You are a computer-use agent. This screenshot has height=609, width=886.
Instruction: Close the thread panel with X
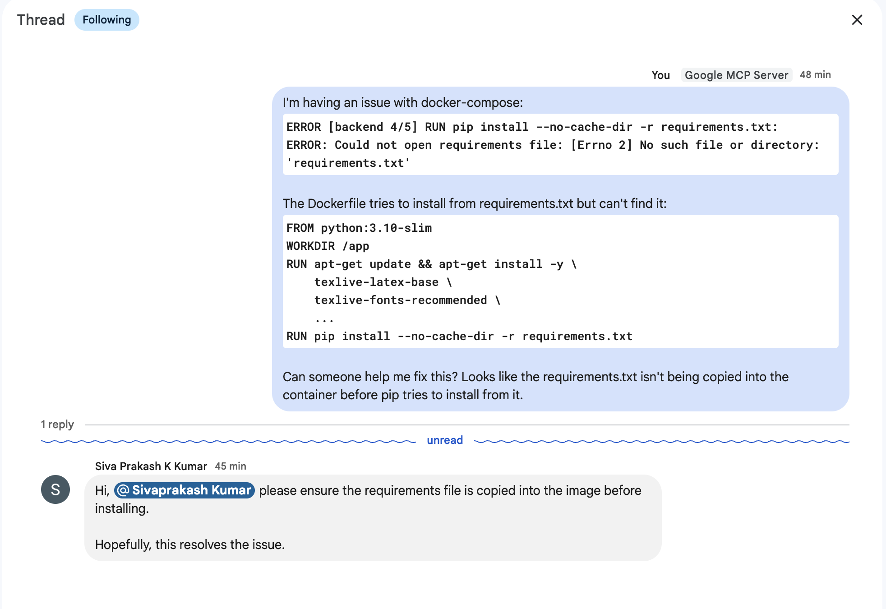[857, 20]
